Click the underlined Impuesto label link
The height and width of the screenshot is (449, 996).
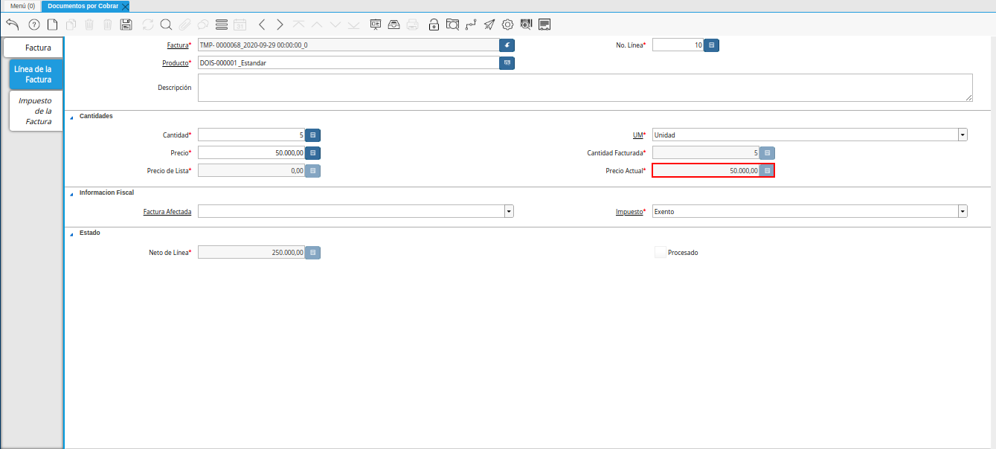click(x=629, y=212)
